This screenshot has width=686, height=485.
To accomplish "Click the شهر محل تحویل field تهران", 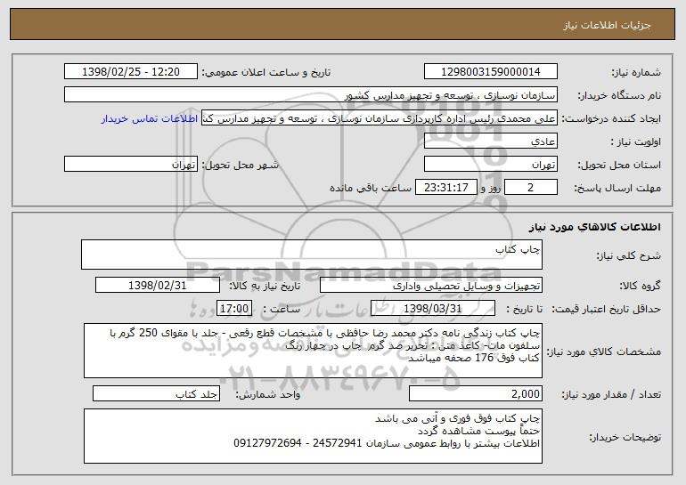I will click(131, 165).
